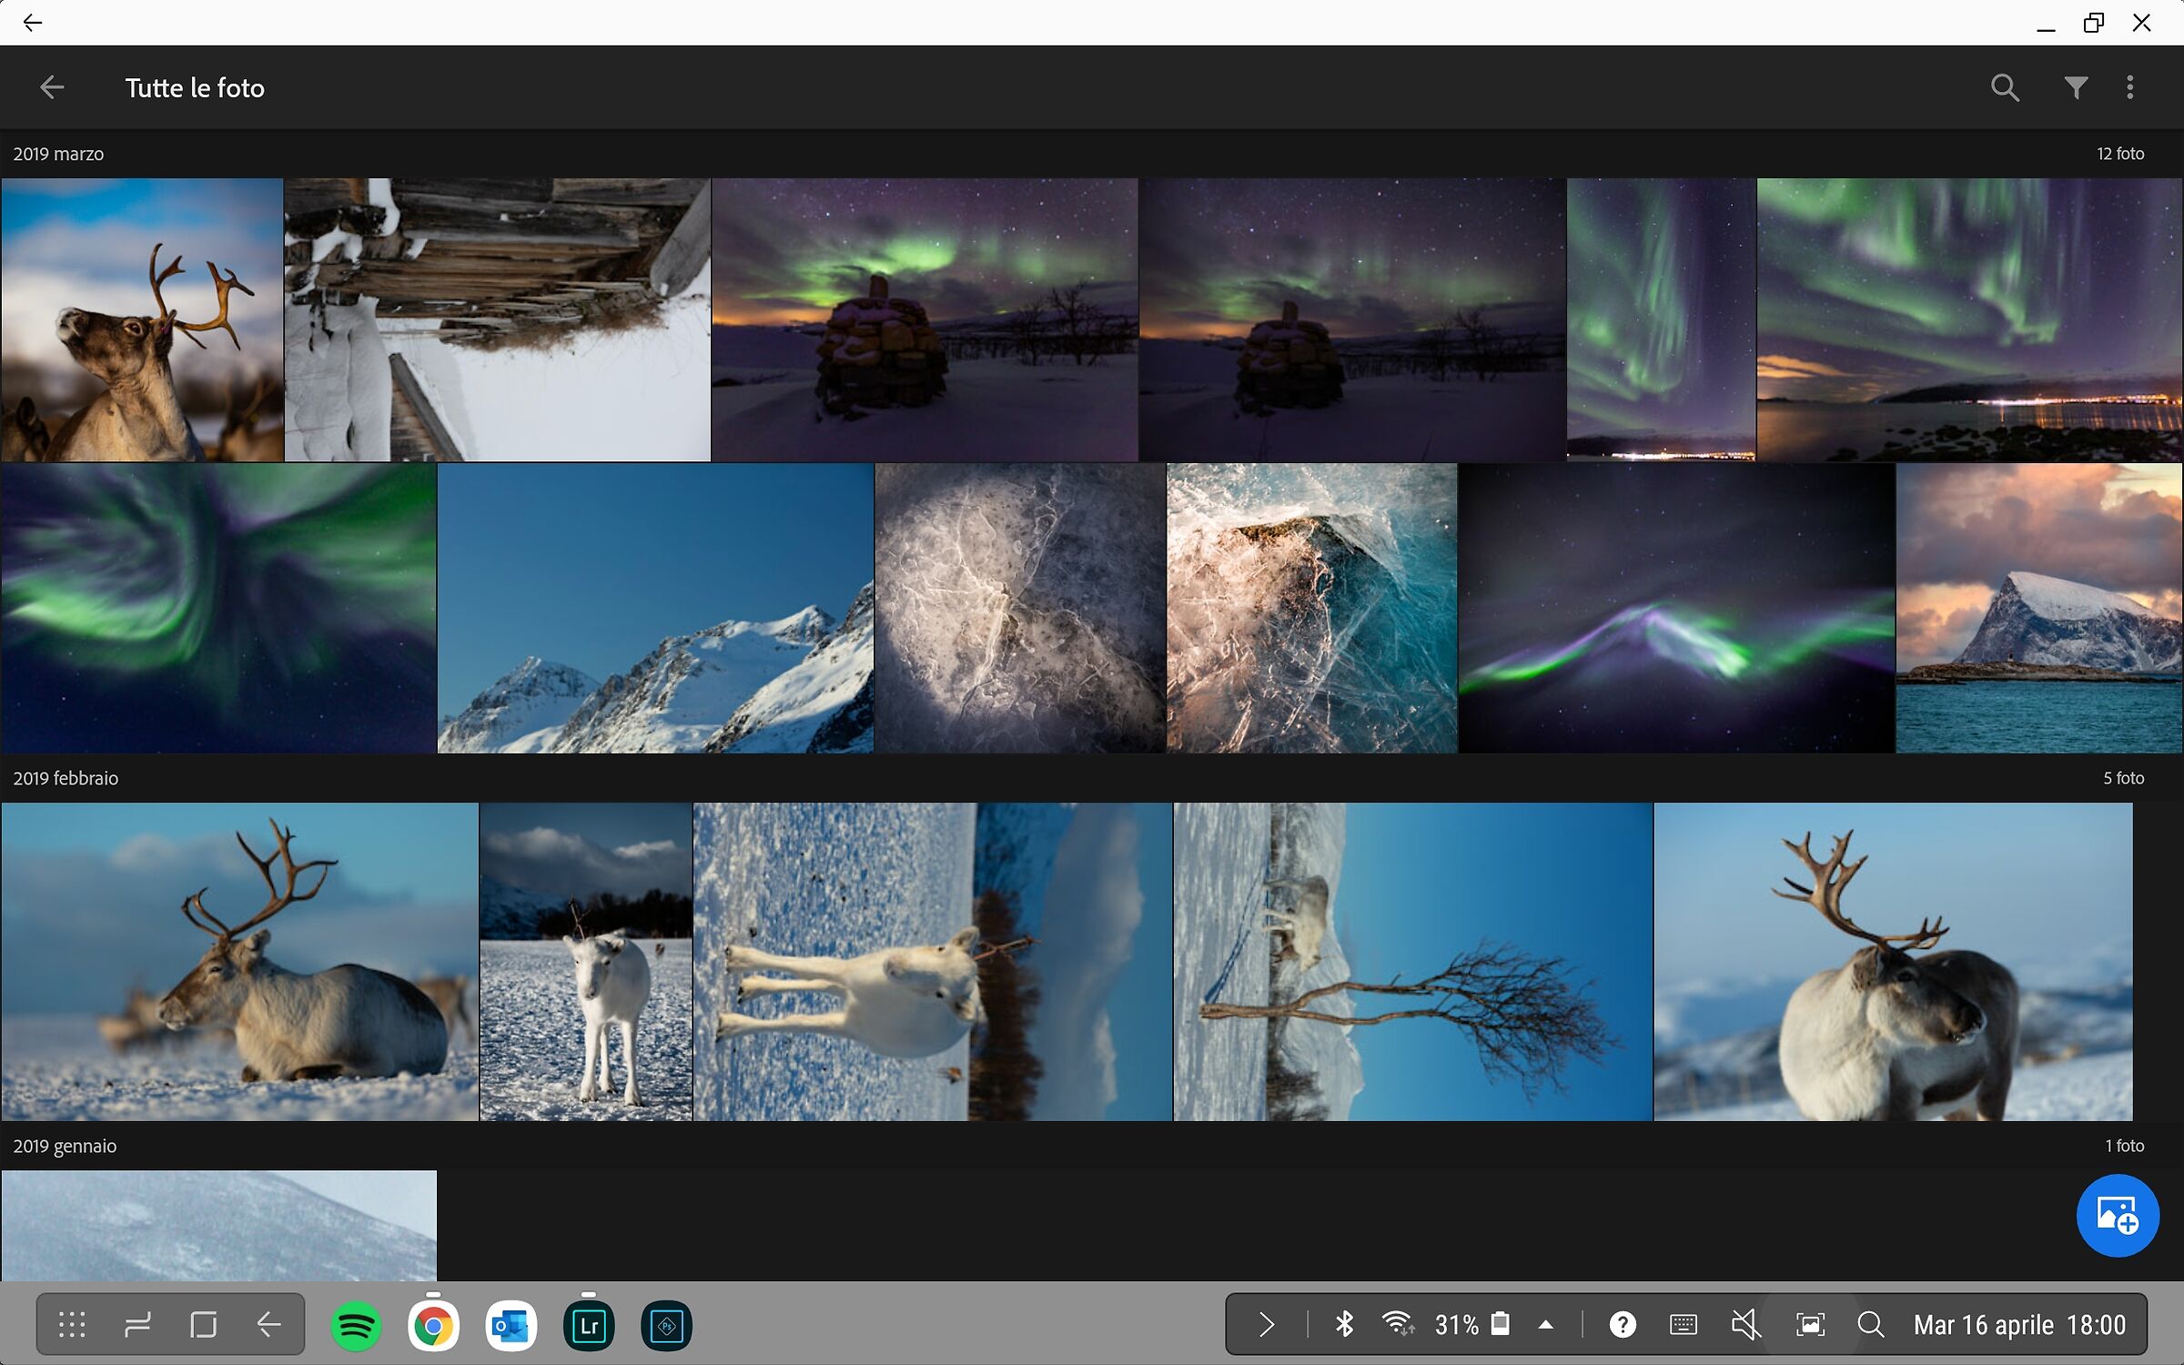This screenshot has width=2184, height=1365.
Task: Open the 2019 febbraio section header
Action: [66, 778]
